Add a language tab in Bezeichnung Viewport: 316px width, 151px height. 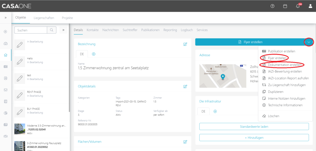[94, 54]
